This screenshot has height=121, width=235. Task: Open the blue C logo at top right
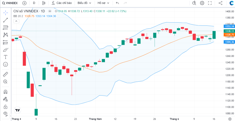232,3
